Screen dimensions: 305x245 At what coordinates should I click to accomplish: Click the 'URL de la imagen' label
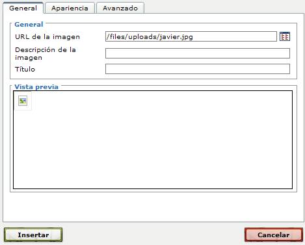[47, 37]
